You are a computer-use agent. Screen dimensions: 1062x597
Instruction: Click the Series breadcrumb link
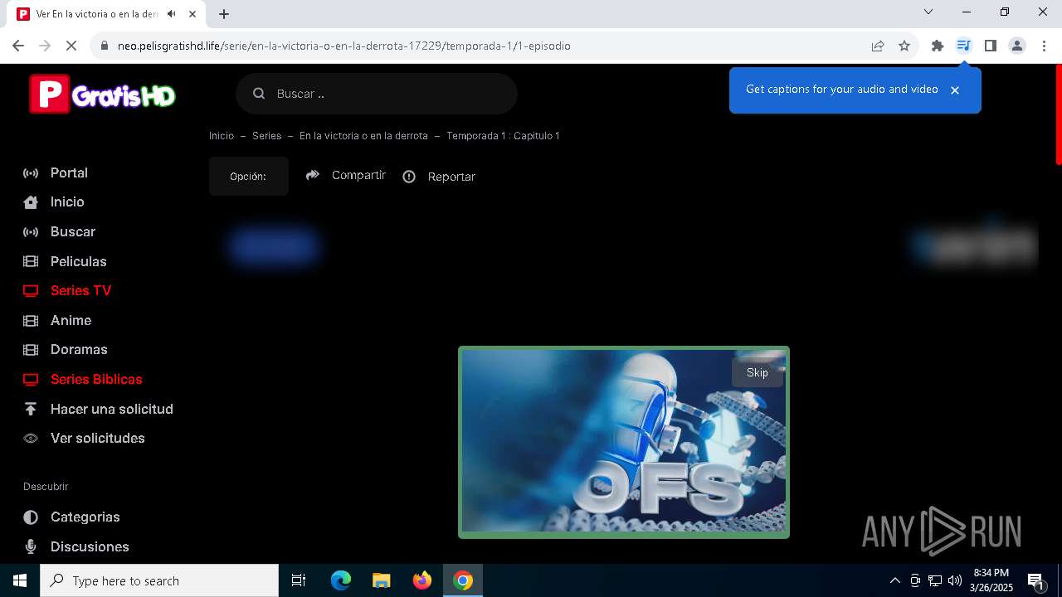[x=267, y=136]
